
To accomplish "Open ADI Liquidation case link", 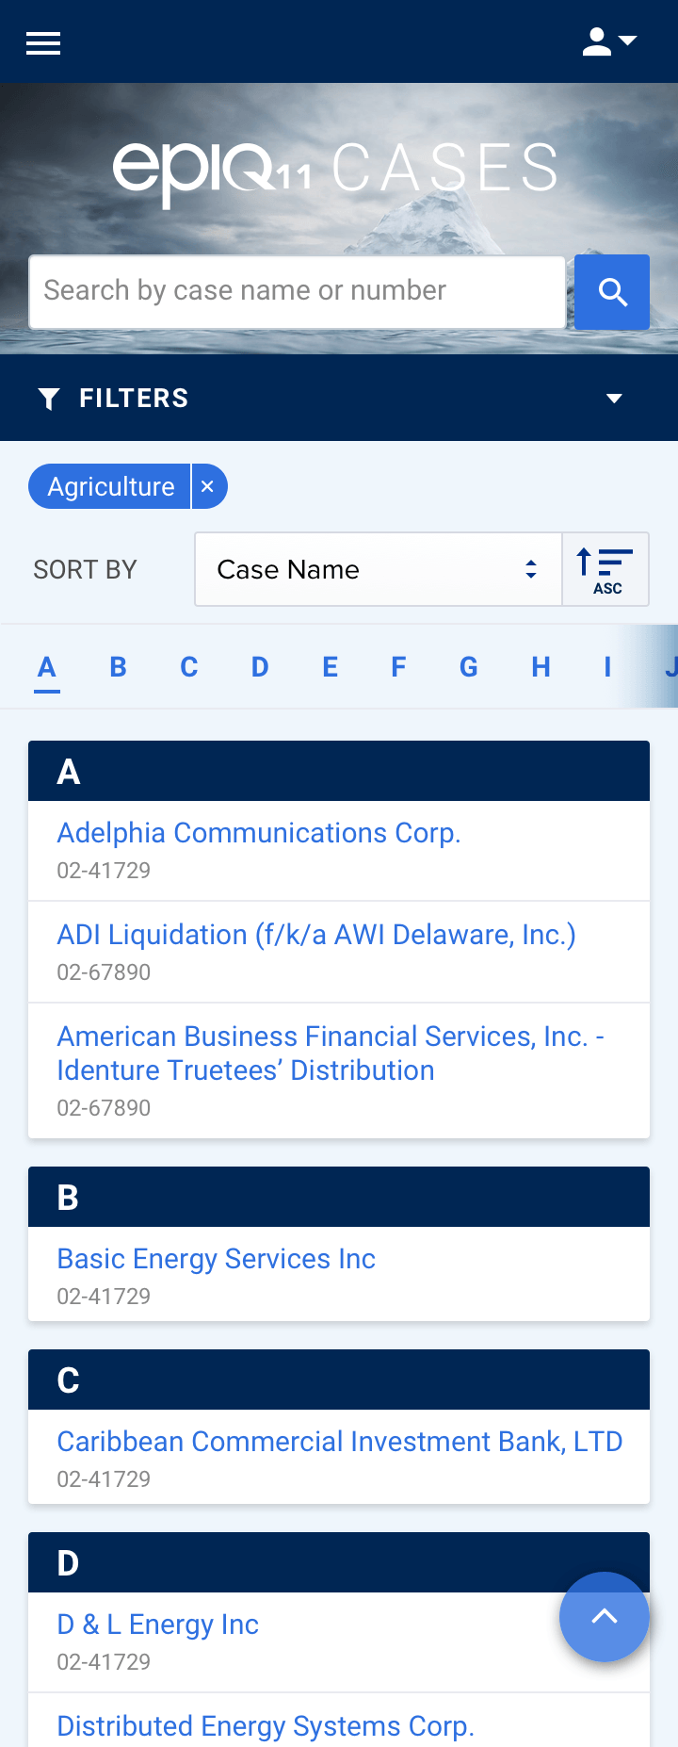I will click(x=316, y=935).
